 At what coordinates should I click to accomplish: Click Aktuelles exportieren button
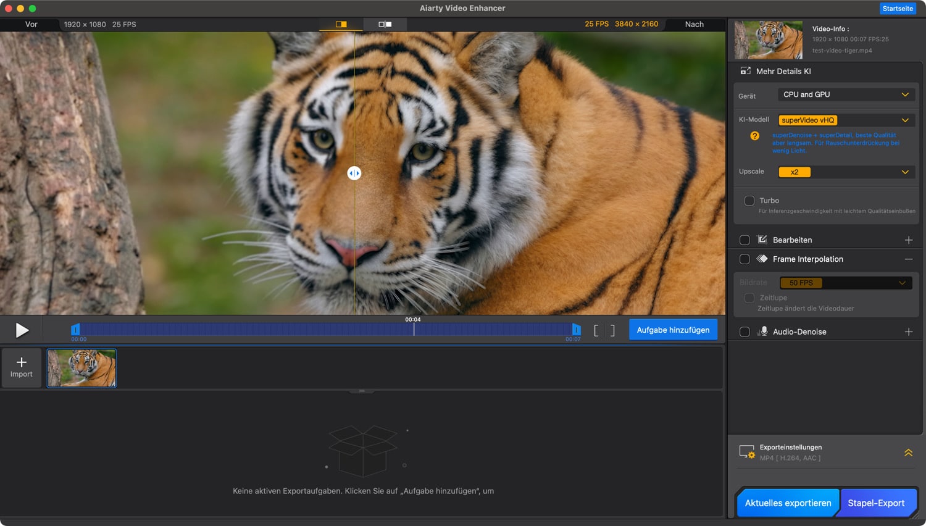[x=788, y=503]
